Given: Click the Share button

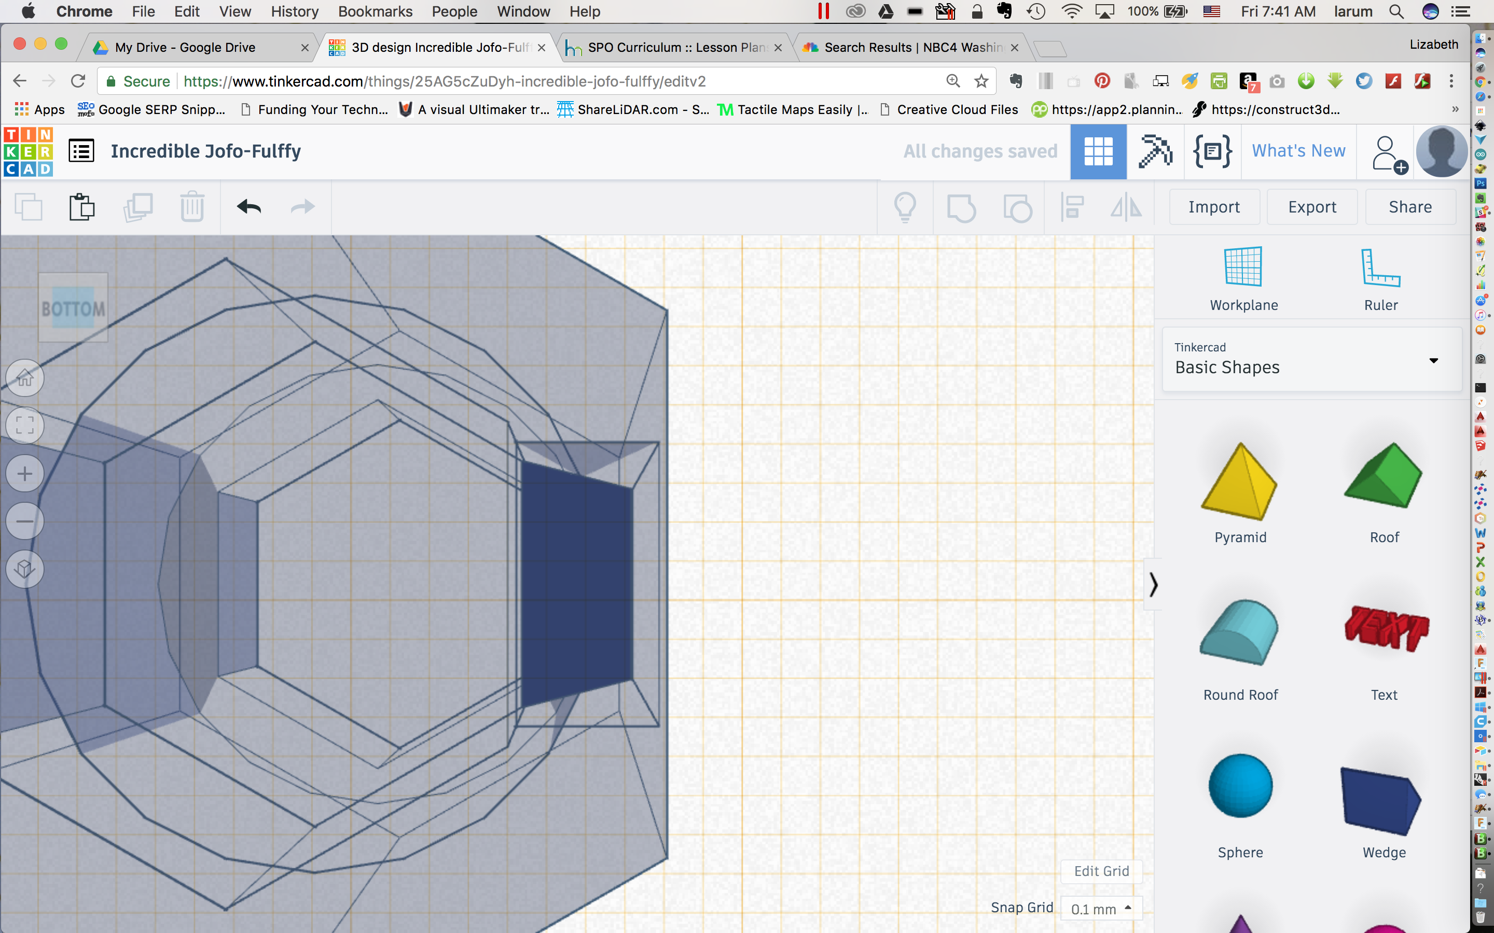Looking at the screenshot, I should (1410, 207).
